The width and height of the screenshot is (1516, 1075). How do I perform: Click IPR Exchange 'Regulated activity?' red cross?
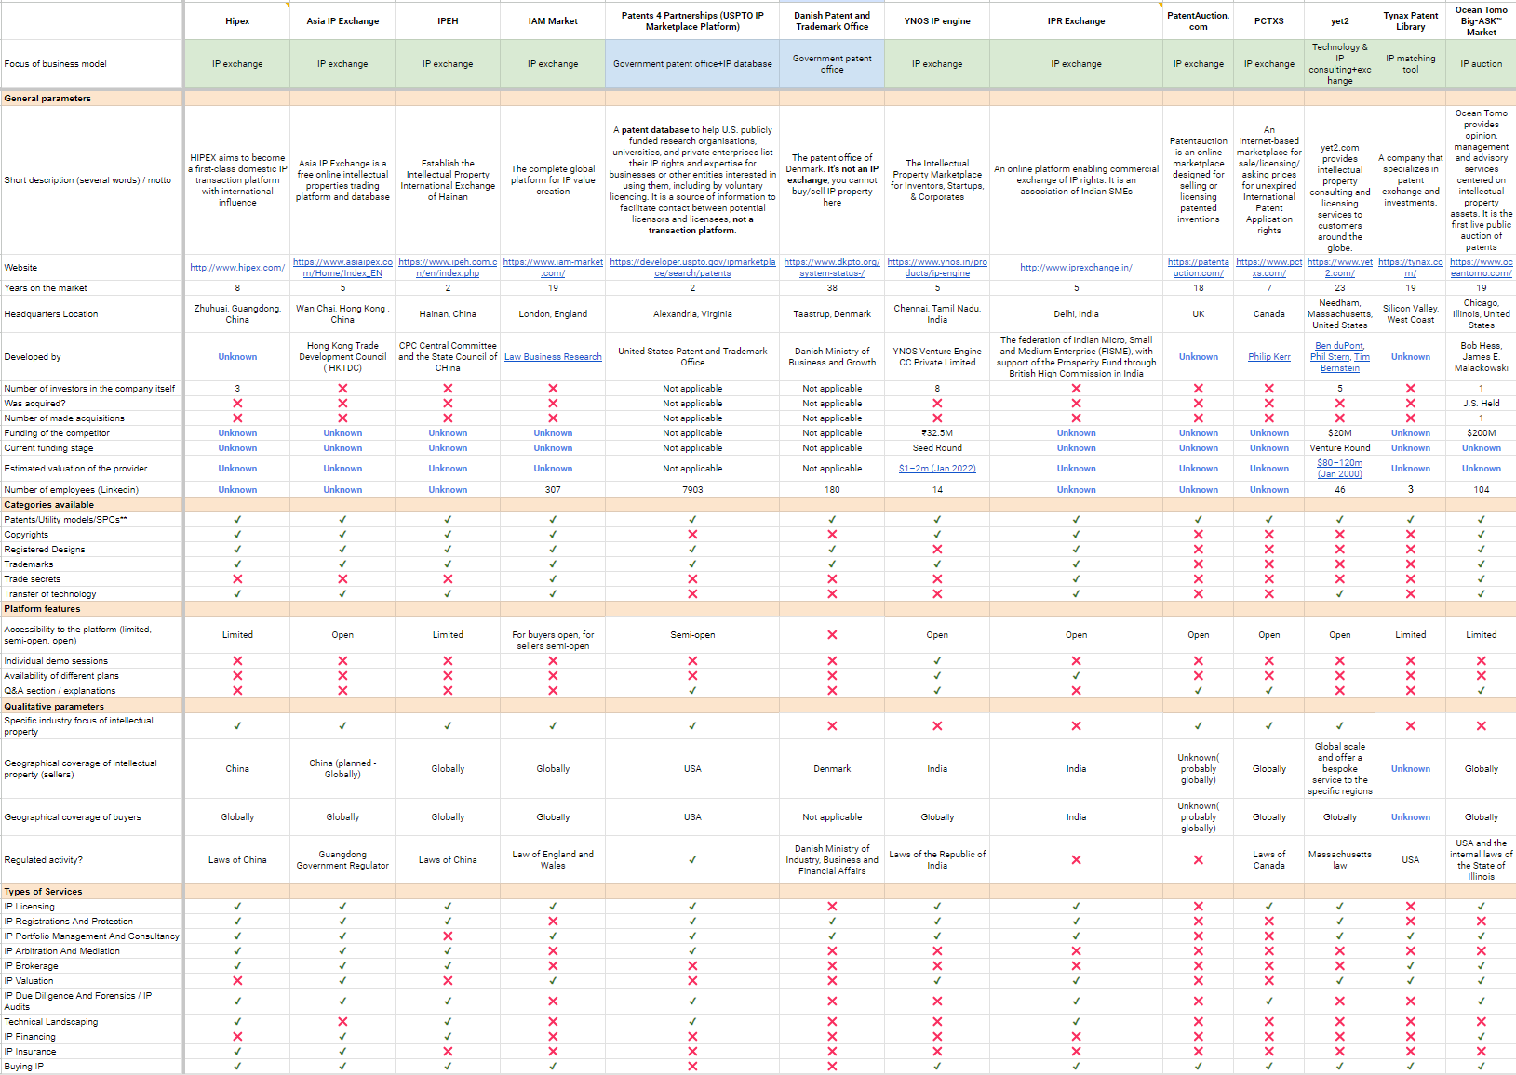pyautogui.click(x=1076, y=860)
